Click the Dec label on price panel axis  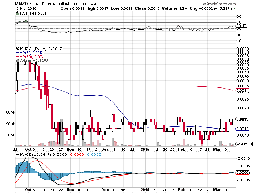tap(105, 149)
